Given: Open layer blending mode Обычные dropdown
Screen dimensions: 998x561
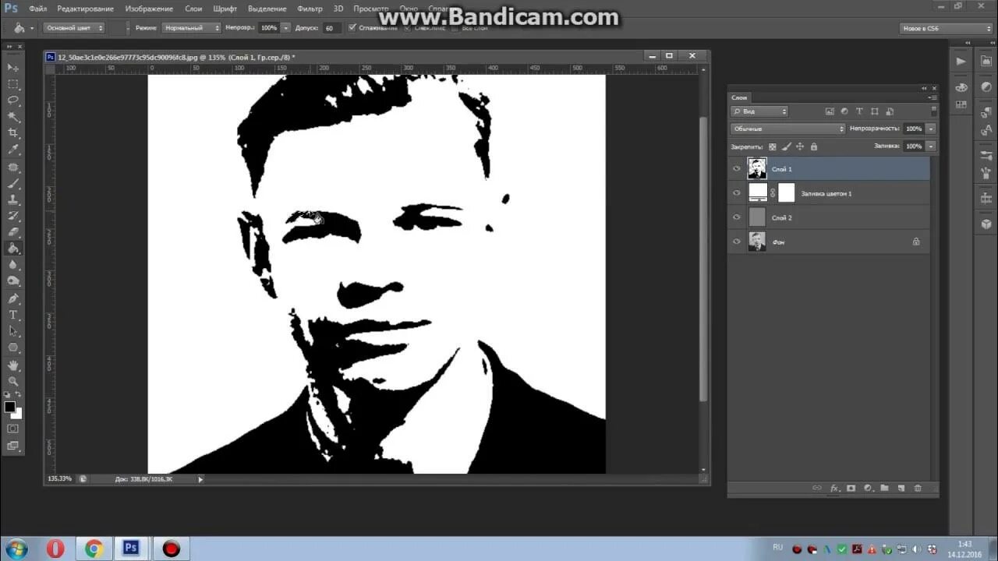Looking at the screenshot, I should click(787, 129).
